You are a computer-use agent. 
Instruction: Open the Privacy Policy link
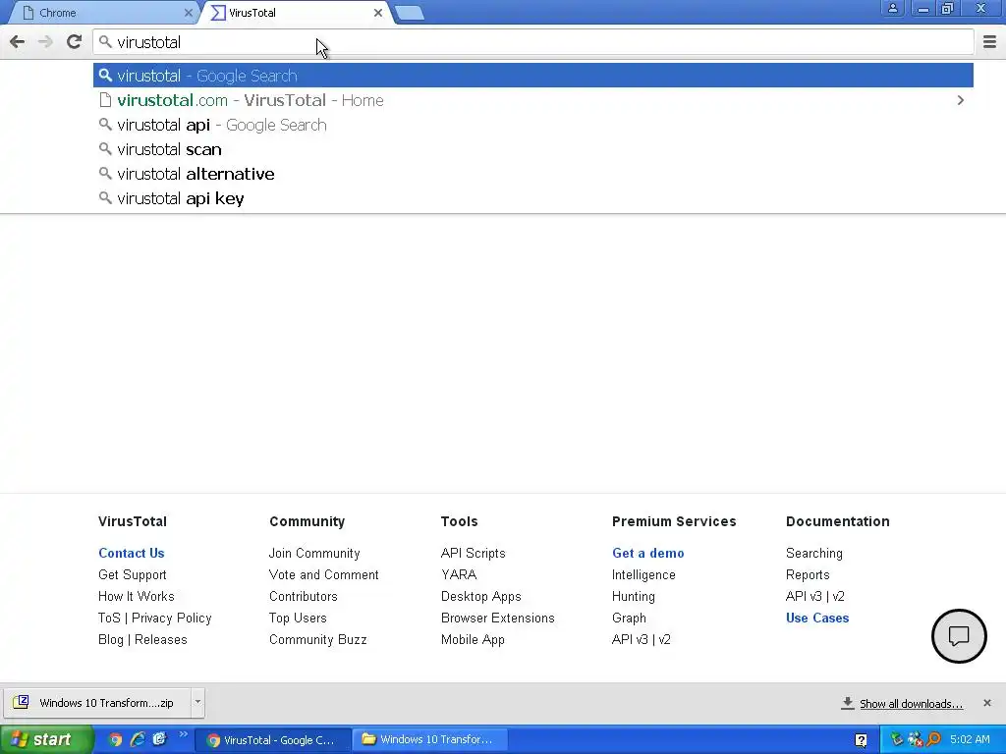pyautogui.click(x=171, y=619)
